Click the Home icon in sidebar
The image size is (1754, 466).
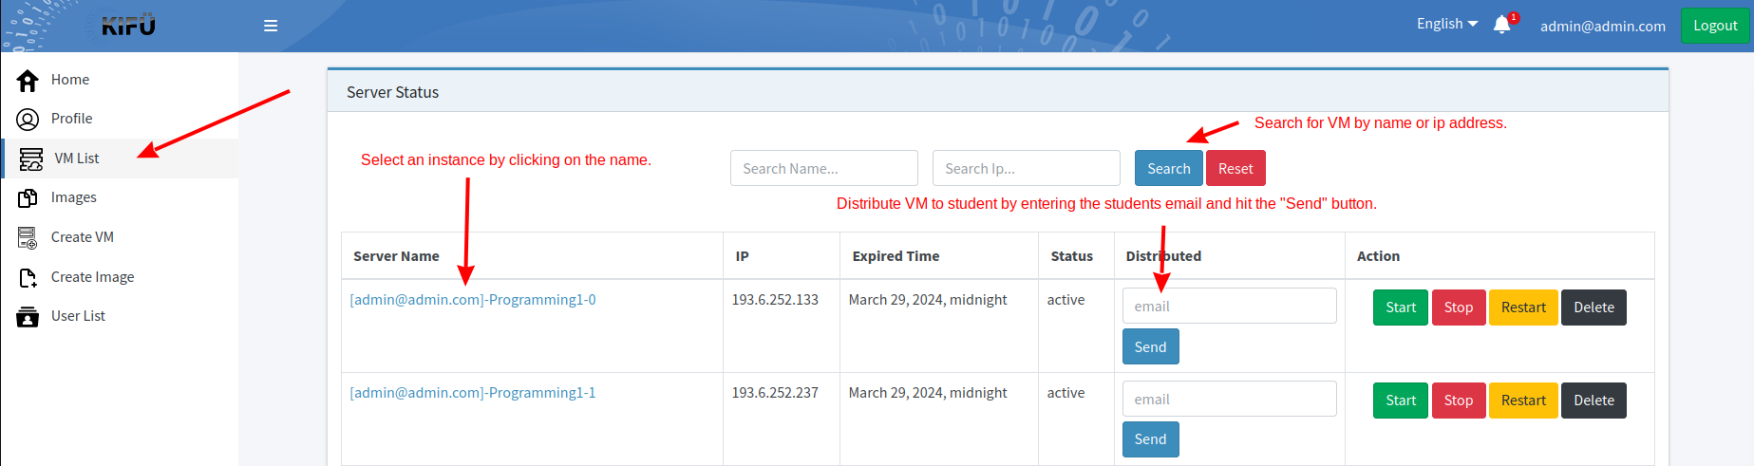[28, 81]
